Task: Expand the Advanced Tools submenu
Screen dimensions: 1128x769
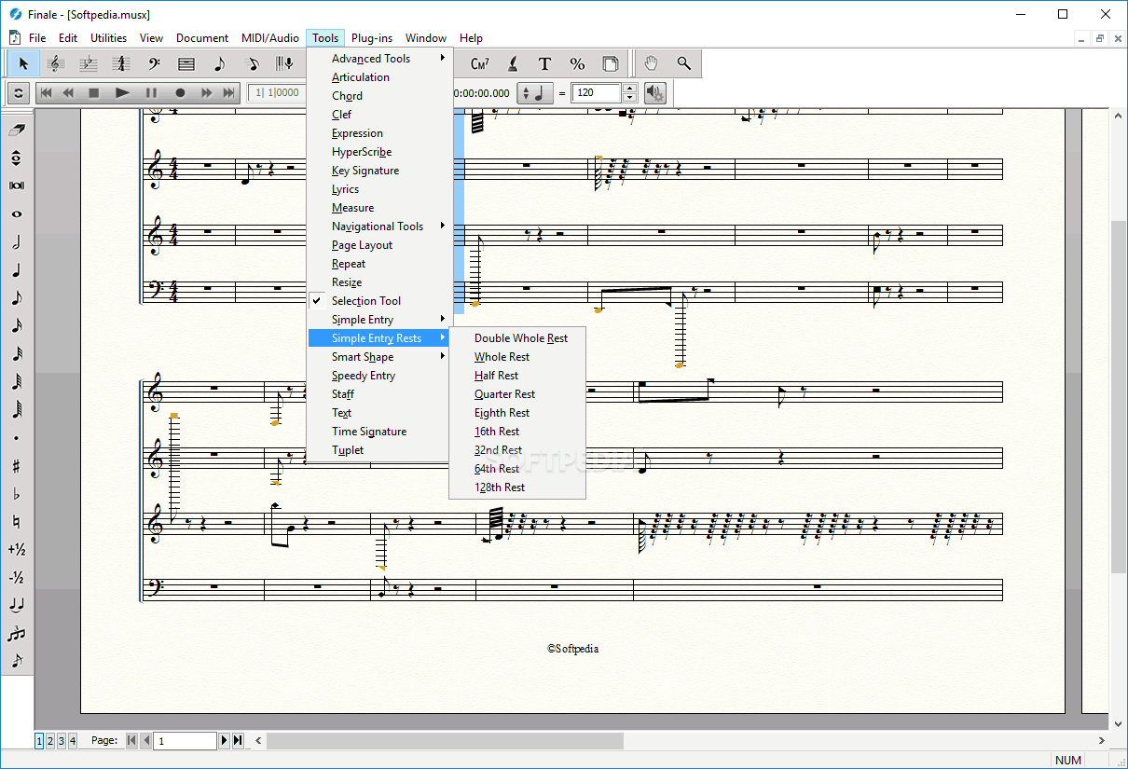Action: pos(379,59)
